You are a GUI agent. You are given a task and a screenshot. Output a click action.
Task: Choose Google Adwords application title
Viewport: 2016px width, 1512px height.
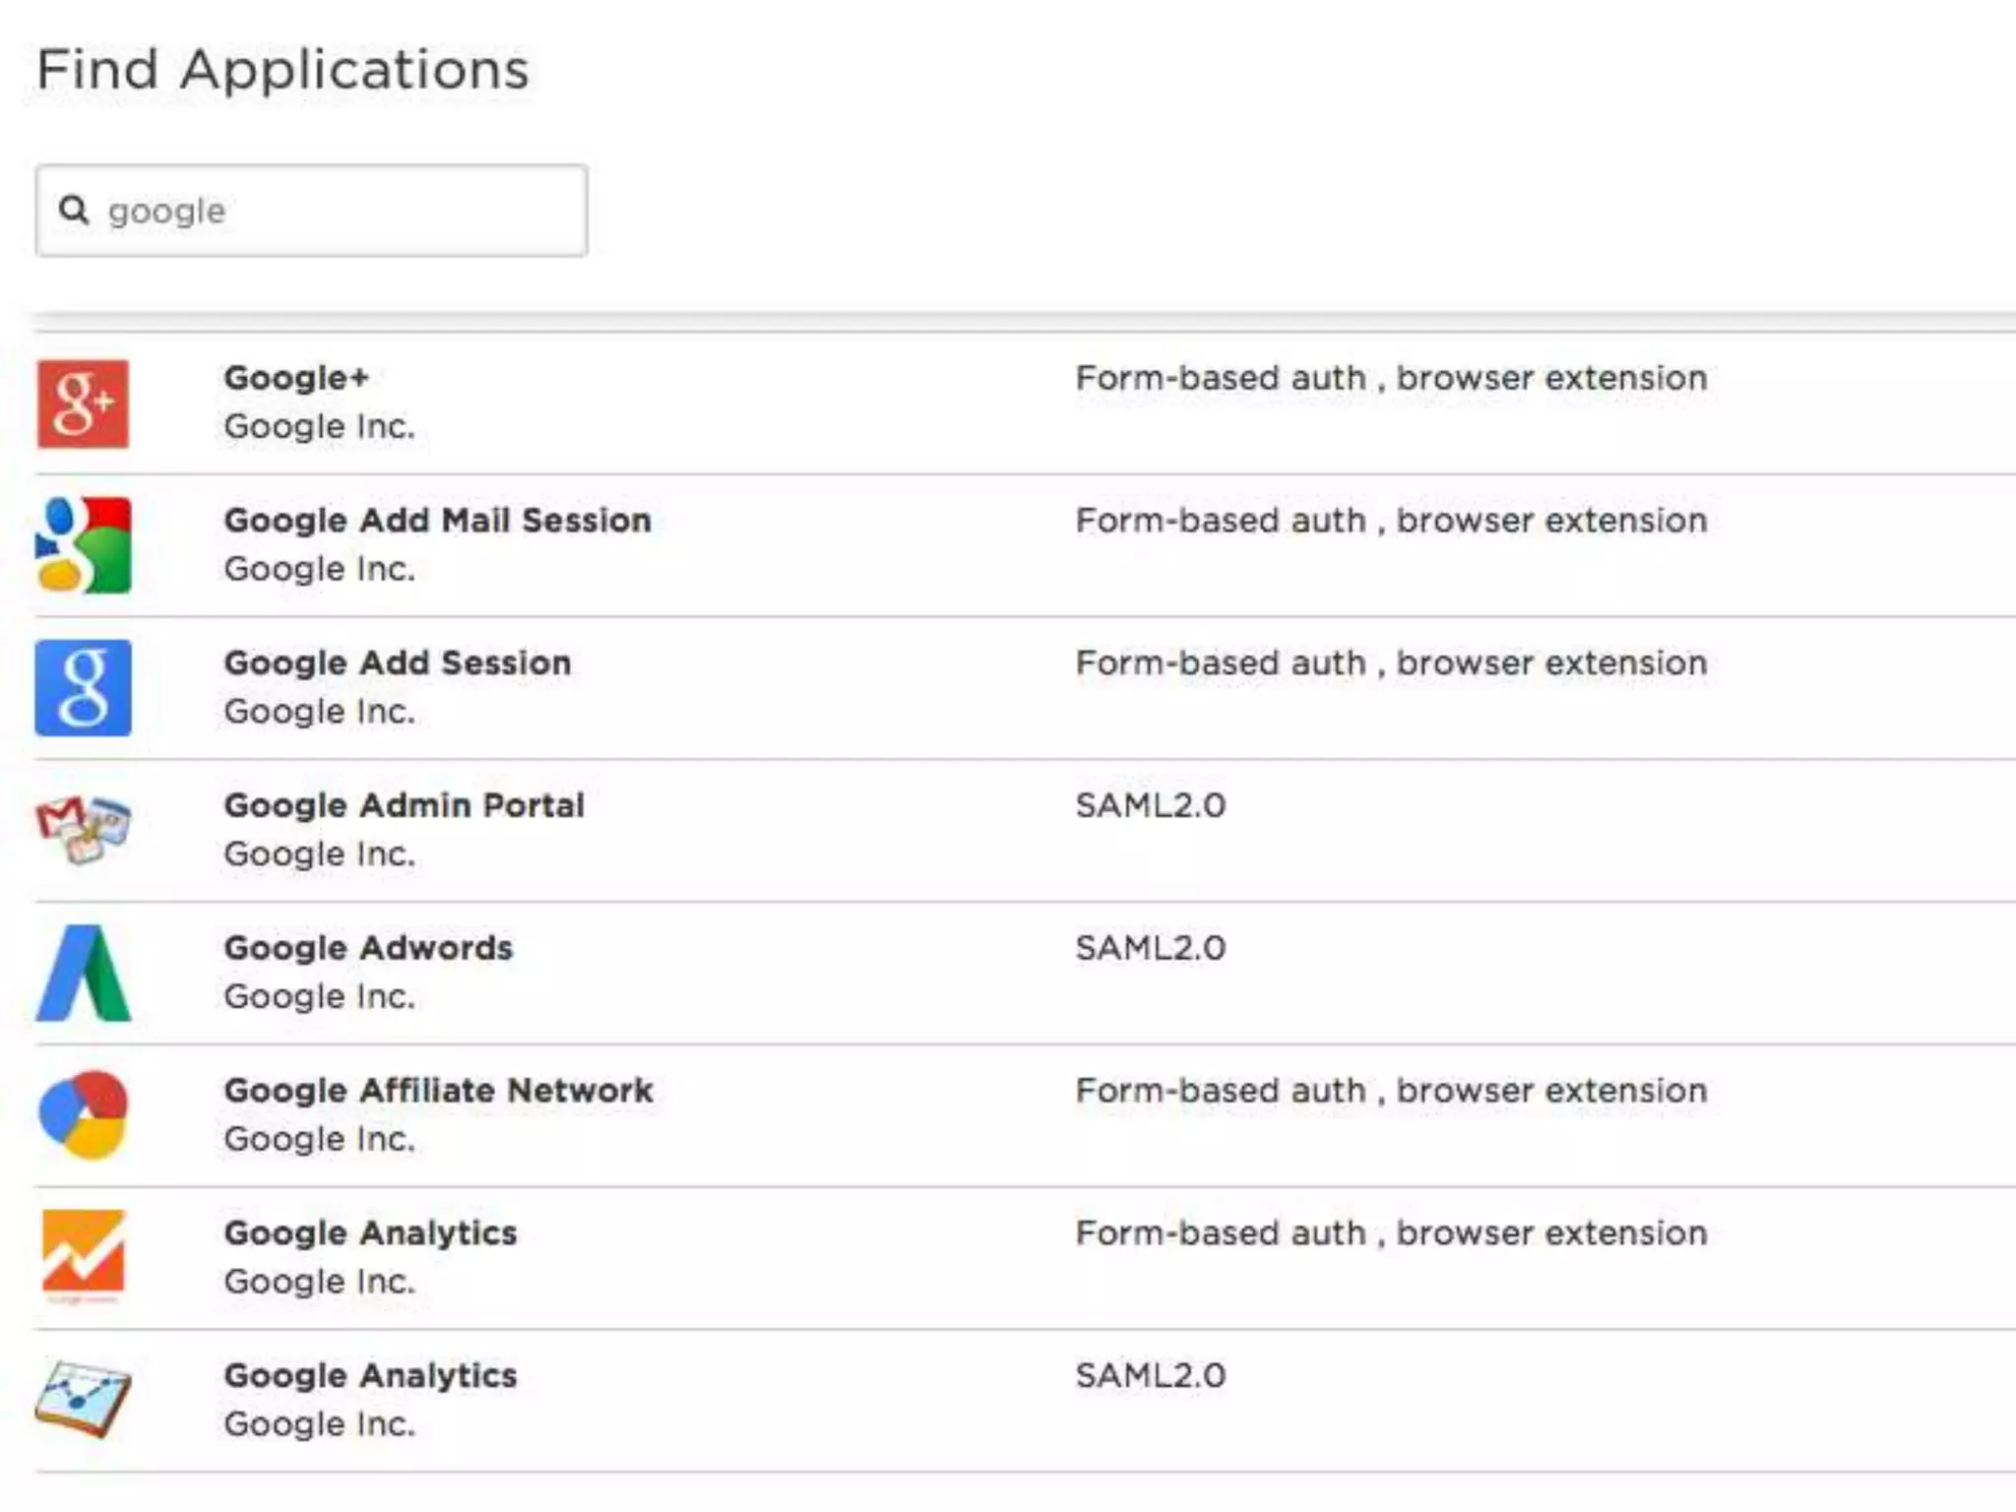(x=368, y=948)
